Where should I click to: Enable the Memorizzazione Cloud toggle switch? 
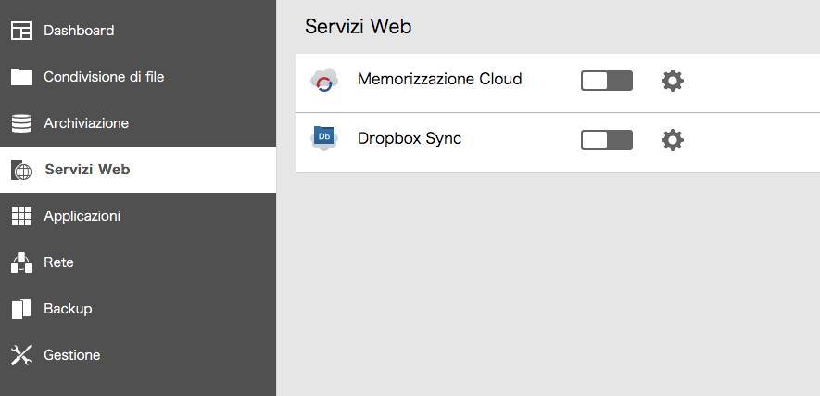point(607,81)
